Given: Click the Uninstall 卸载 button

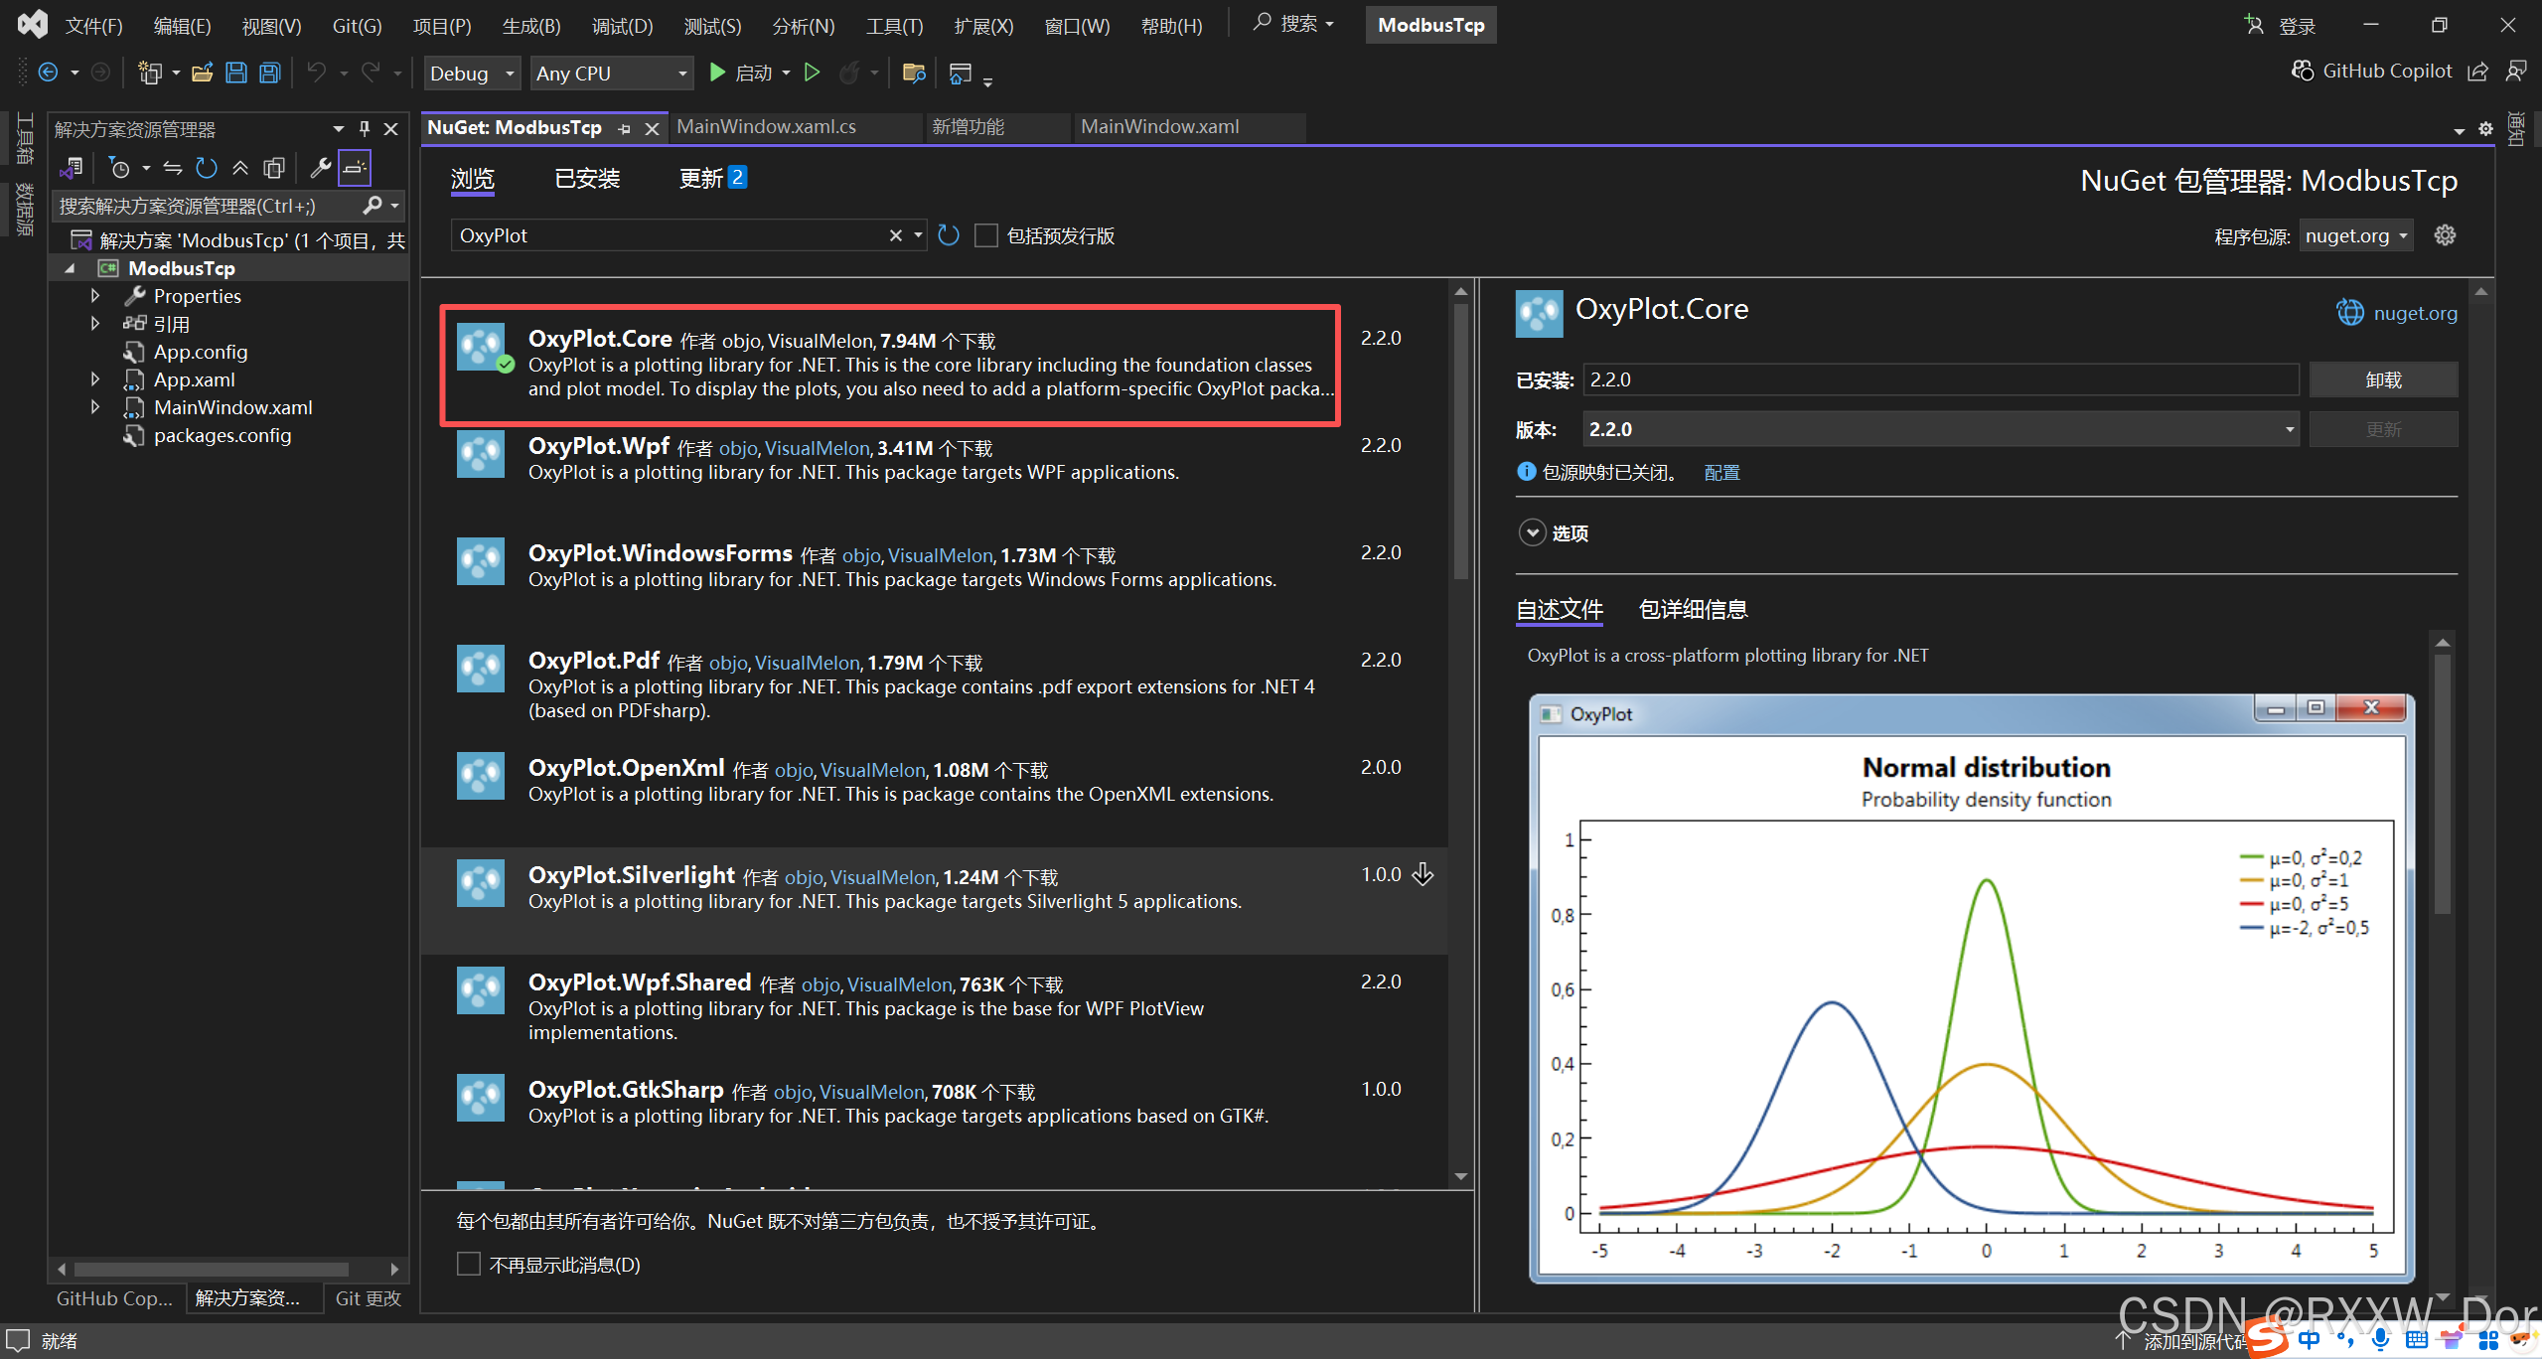Looking at the screenshot, I should click(x=2382, y=379).
